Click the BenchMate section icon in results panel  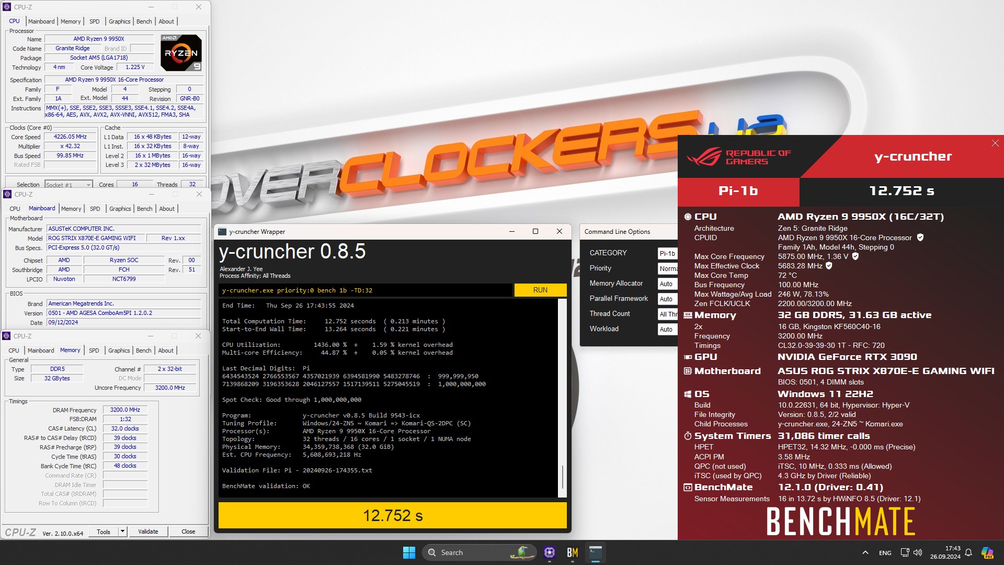coord(688,487)
